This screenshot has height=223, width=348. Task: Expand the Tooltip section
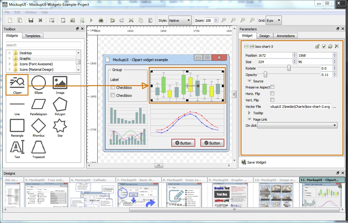249,113
